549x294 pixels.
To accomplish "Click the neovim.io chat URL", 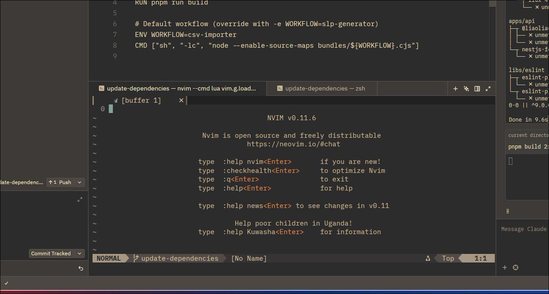I will click(x=294, y=144).
